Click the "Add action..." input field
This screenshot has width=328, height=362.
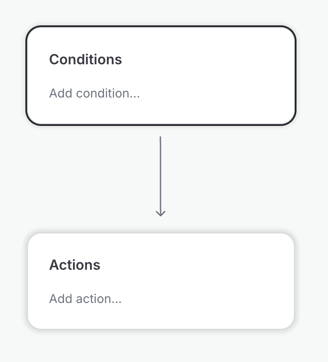click(x=85, y=299)
